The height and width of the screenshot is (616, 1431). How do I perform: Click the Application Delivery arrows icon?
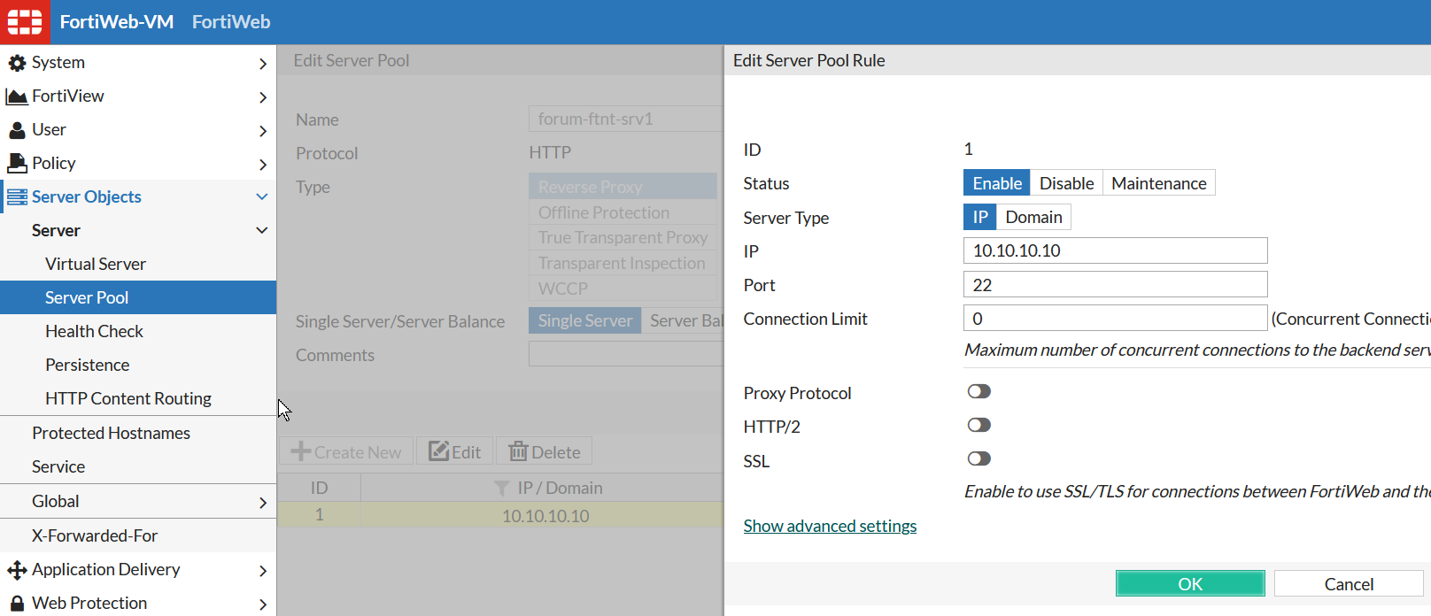click(17, 570)
